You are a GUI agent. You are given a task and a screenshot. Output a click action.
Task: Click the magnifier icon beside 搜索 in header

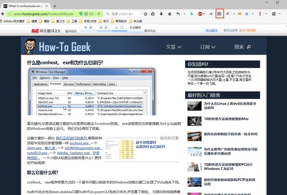(249, 47)
